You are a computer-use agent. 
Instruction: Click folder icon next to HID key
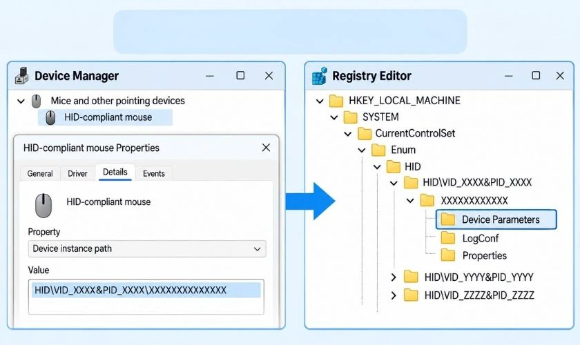pos(393,167)
